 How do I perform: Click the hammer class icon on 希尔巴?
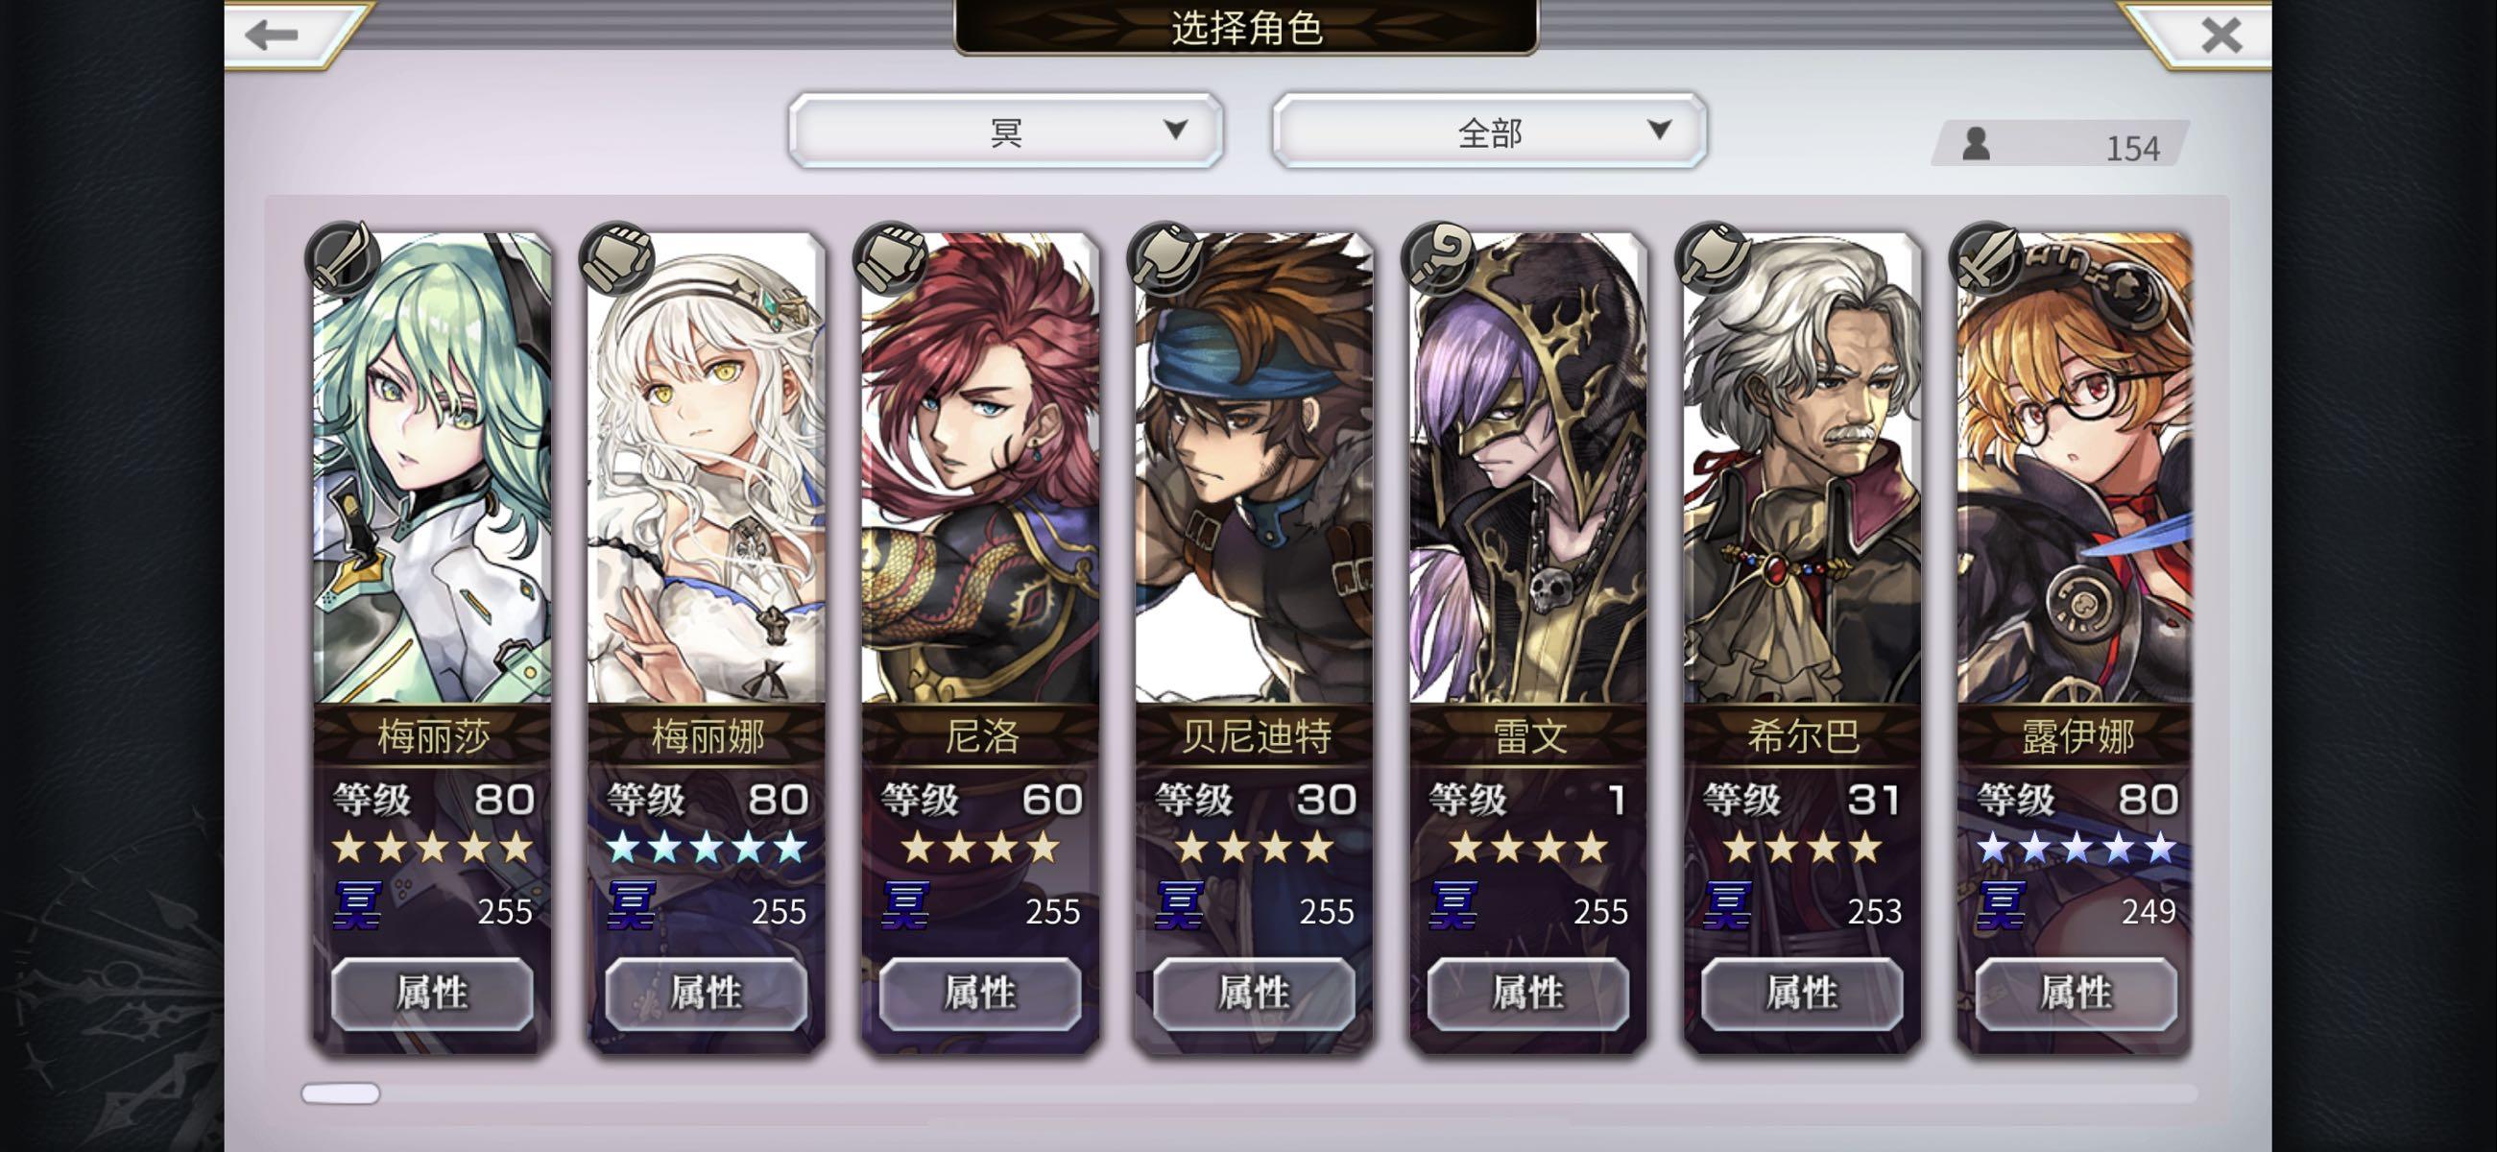click(x=1713, y=258)
